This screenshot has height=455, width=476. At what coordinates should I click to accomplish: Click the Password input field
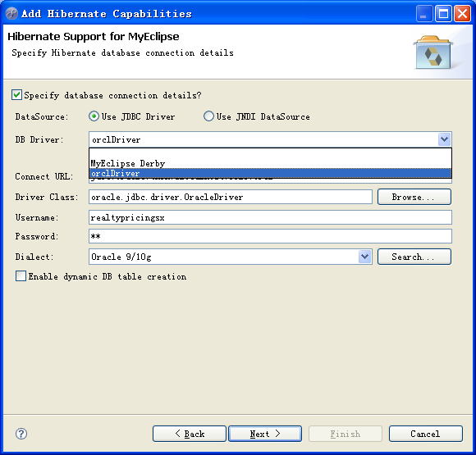coord(270,236)
